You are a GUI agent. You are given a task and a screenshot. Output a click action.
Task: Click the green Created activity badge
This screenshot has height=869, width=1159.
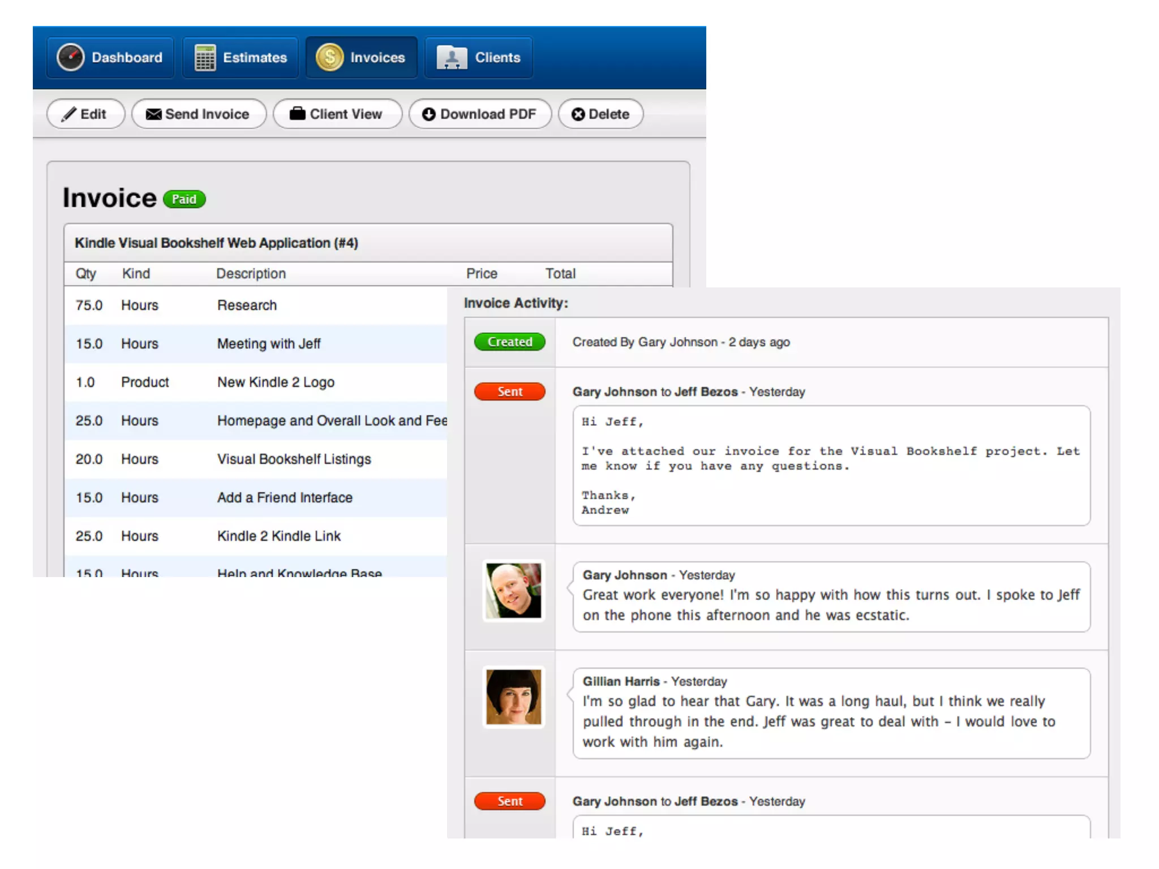click(x=509, y=342)
